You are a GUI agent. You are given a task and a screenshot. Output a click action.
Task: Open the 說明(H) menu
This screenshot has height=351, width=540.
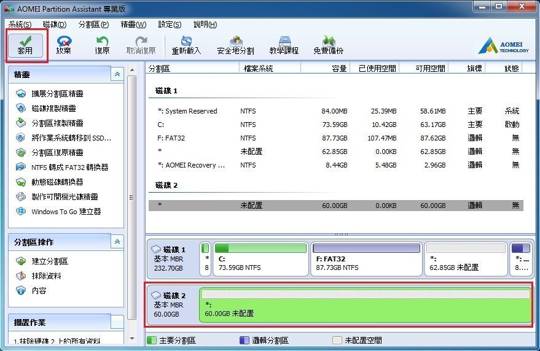(x=205, y=25)
